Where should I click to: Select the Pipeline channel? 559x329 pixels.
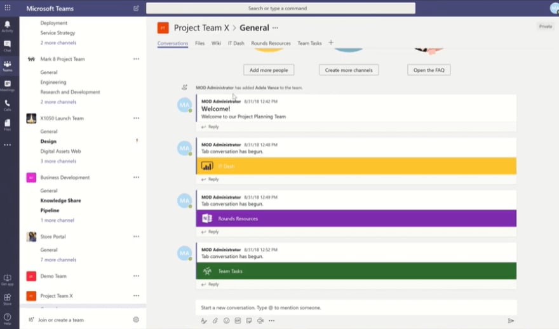tap(50, 211)
